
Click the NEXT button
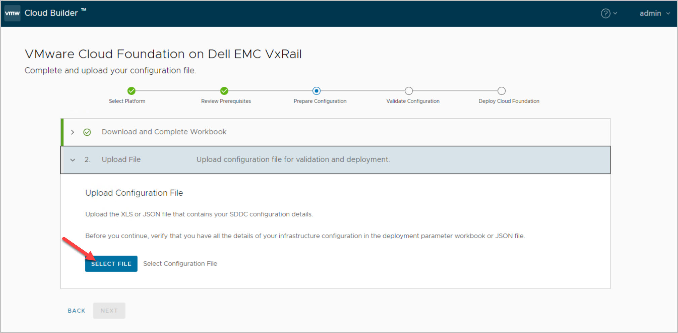click(109, 310)
